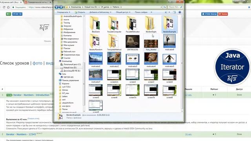
Task: Open the Упорядочить dropdown menu
Action: click(64, 12)
